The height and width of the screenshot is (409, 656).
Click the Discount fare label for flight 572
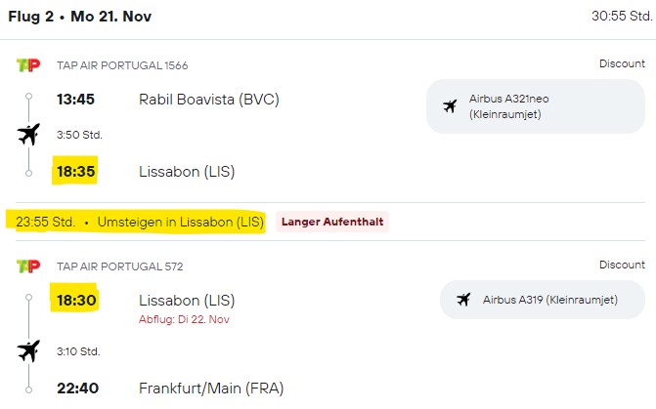(x=622, y=265)
